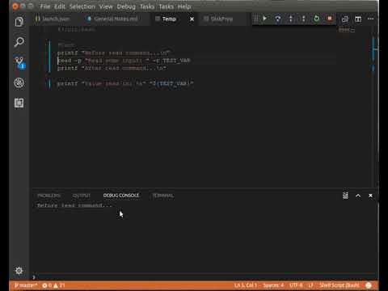The width and height of the screenshot is (388, 291).
Task: Open the File menu
Action: pyautogui.click(x=45, y=6)
